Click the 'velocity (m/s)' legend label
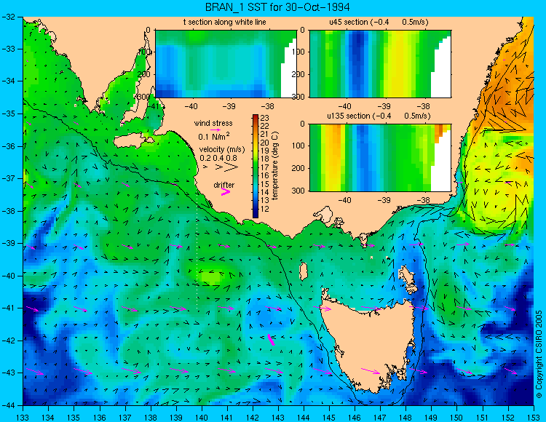The image size is (546, 422). point(222,150)
